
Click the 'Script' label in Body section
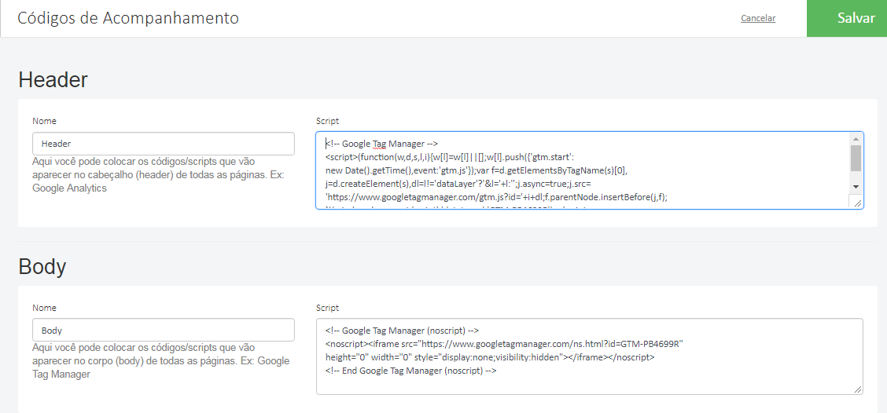click(x=328, y=308)
